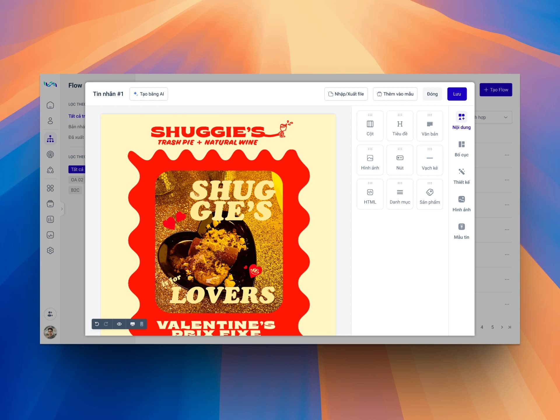
Task: Click Tạo Flow in background page
Action: pos(496,90)
